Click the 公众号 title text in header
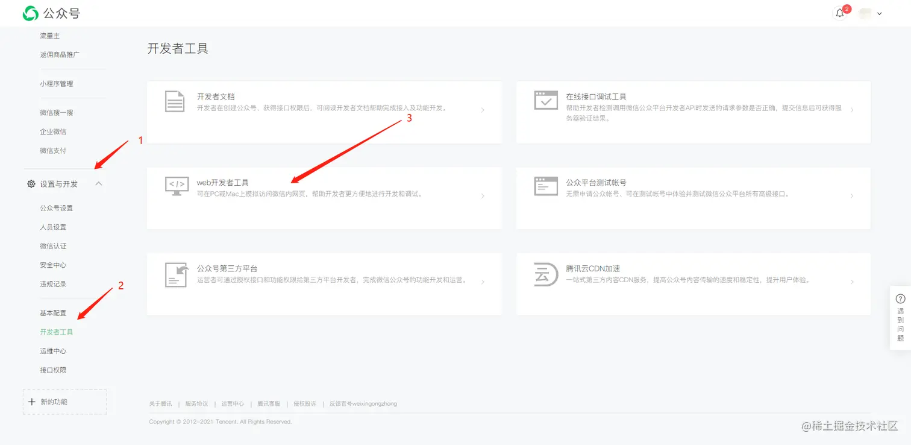Screen dimensions: 911x445 pos(61,13)
